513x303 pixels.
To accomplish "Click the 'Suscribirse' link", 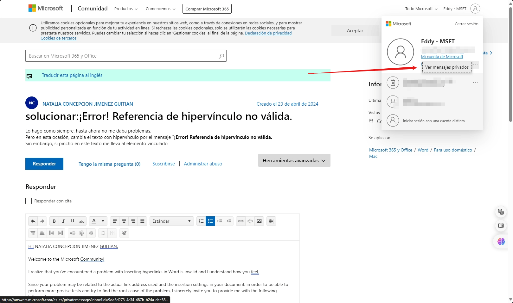I will point(164,164).
